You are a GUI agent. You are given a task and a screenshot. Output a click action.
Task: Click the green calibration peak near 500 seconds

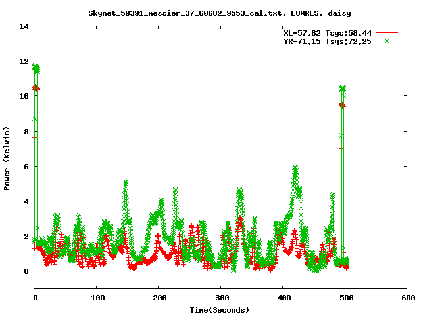click(342, 88)
